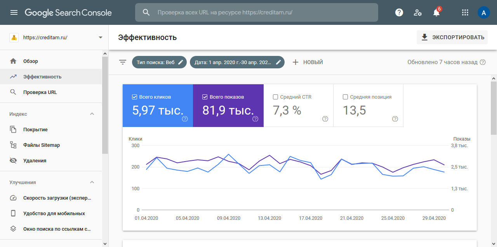The image size is (497, 247).
Task: Open Файлы Sitemap page
Action: 41,145
